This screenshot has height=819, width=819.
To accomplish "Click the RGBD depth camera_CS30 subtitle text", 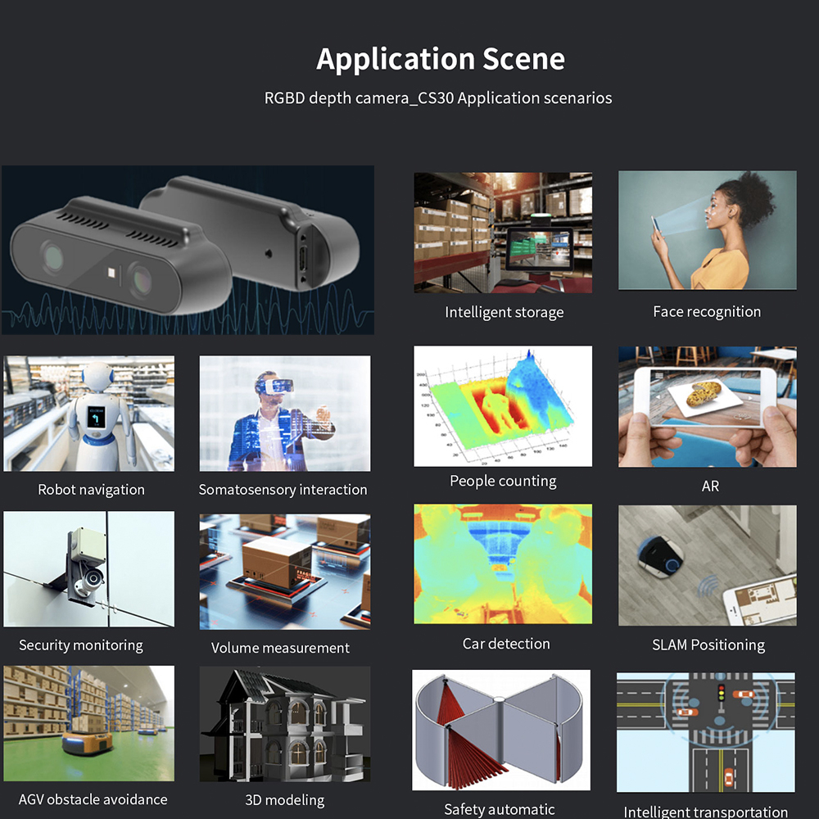I will pos(437,98).
